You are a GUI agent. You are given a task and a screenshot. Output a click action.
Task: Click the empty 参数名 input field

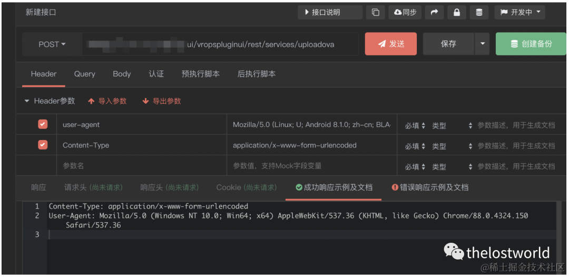[142, 166]
